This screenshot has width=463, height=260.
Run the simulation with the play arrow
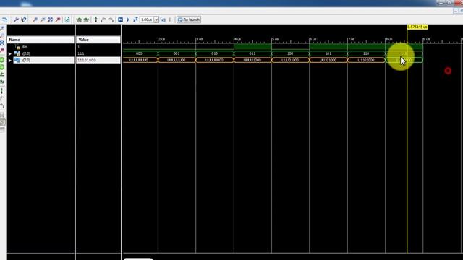pyautogui.click(x=128, y=19)
